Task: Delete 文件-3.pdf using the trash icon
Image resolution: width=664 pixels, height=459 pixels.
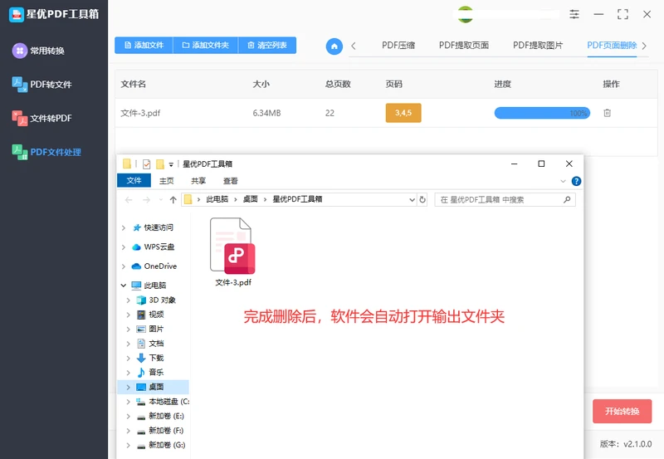Action: pos(607,113)
